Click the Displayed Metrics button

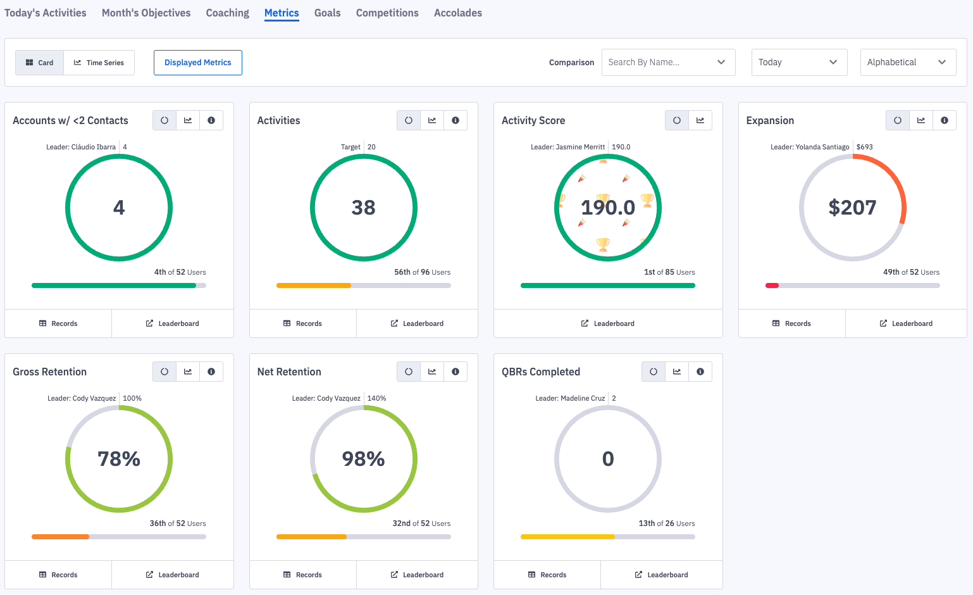coord(197,63)
